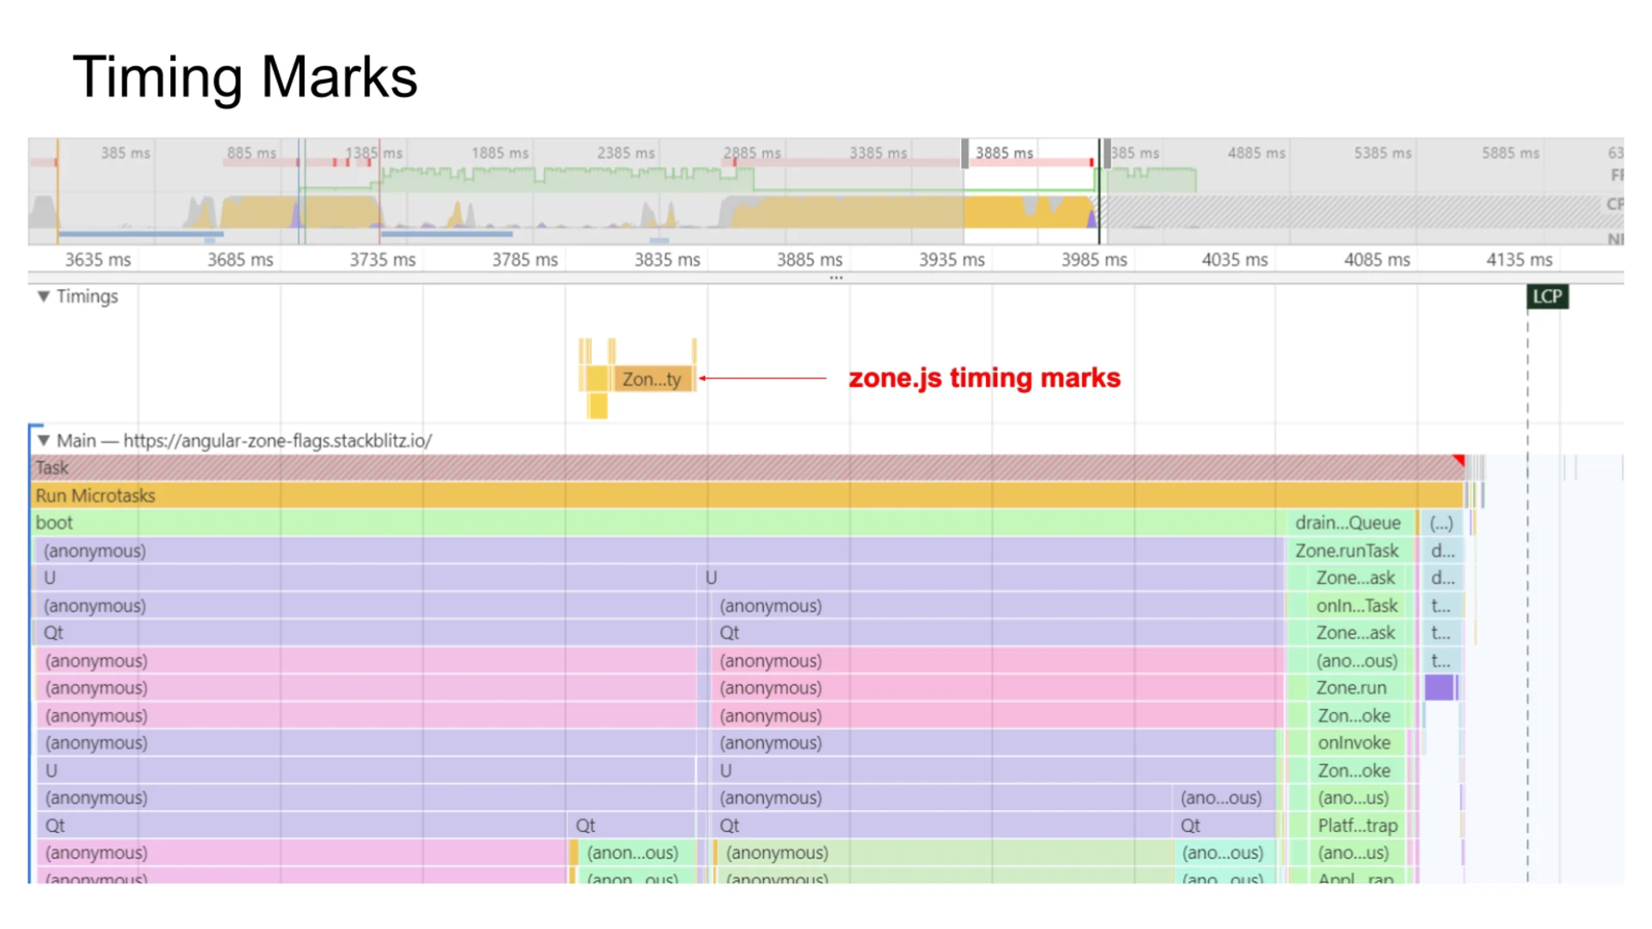1652x929 pixels.
Task: Select the Zone.run frame
Action: (1351, 687)
